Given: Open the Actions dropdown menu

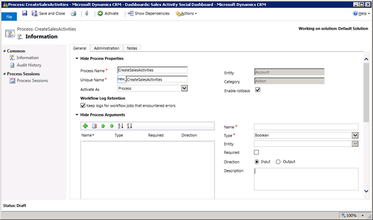Looking at the screenshot, I should tap(186, 13).
